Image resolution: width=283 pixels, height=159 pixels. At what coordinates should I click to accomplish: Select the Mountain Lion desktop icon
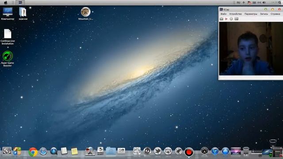(x=85, y=14)
